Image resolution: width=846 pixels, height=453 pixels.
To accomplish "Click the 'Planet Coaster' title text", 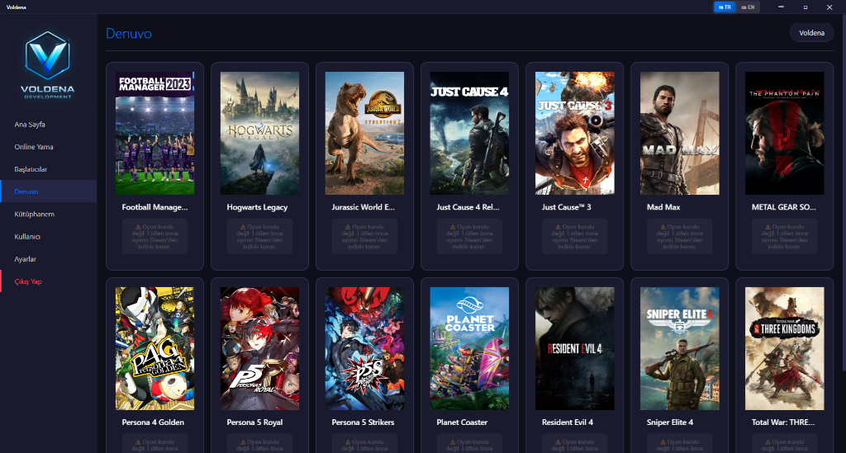I will click(x=462, y=422).
